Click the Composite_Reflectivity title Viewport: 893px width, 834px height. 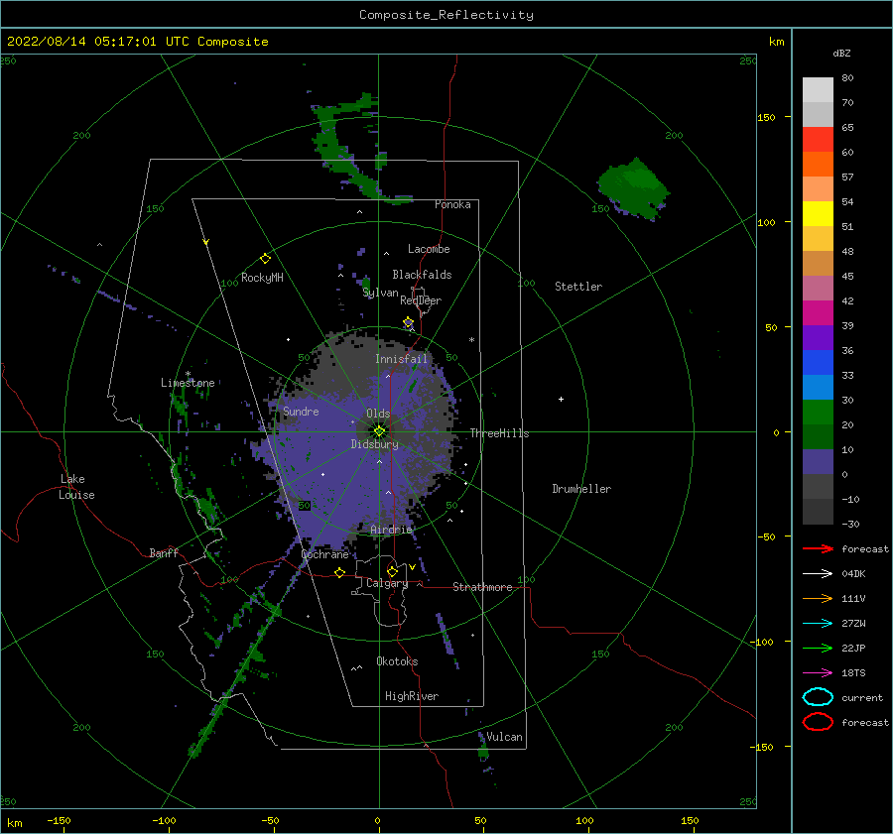pyautogui.click(x=446, y=15)
